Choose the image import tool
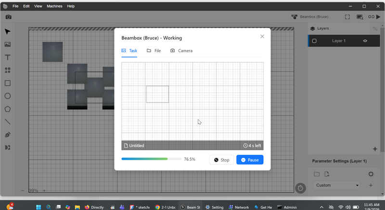Screen dimensions: 385x210 point(8,44)
